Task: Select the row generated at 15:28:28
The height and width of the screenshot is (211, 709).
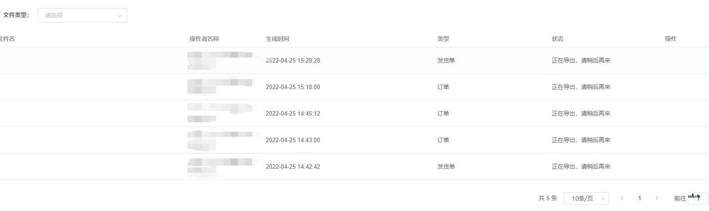Action: click(x=293, y=60)
